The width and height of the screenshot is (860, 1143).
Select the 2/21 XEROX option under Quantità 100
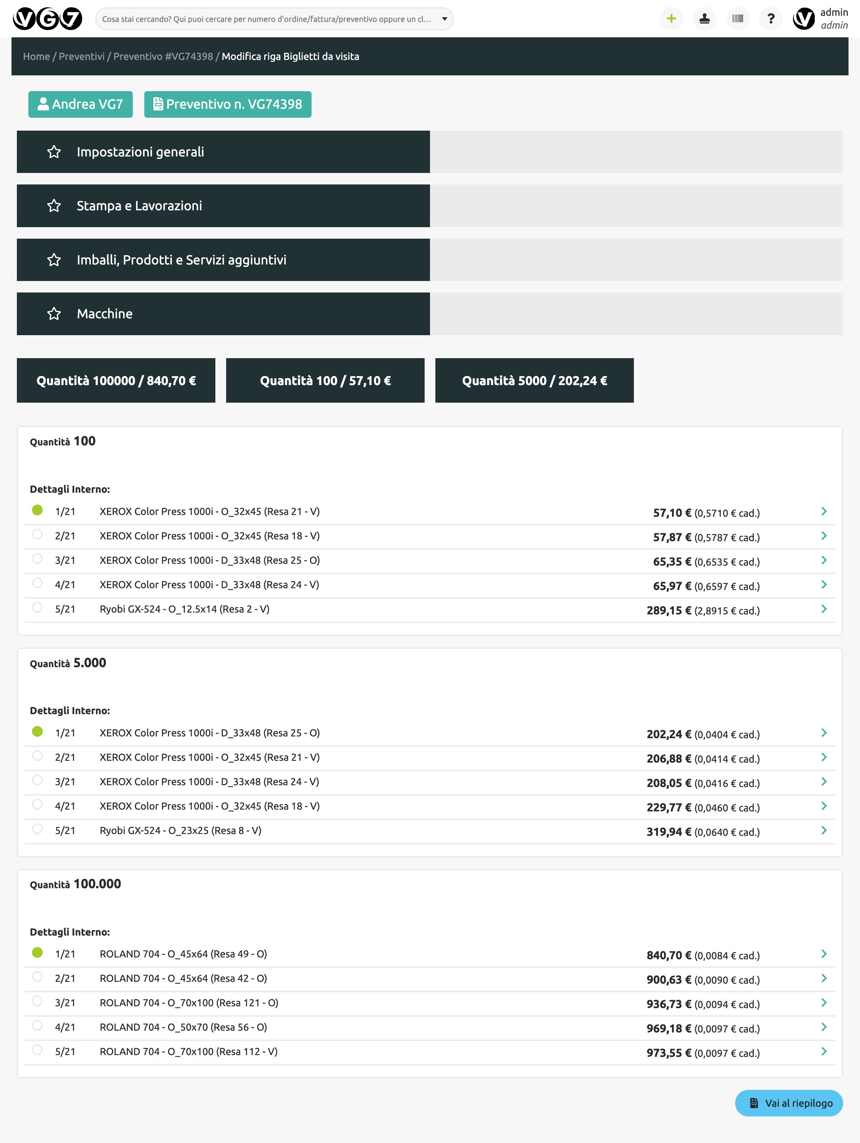37,534
